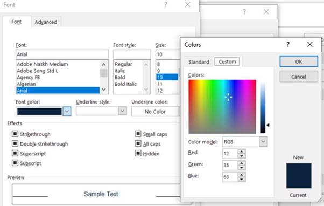The height and width of the screenshot is (206, 324).
Task: Select the Custom colors tab
Action: [x=227, y=61]
